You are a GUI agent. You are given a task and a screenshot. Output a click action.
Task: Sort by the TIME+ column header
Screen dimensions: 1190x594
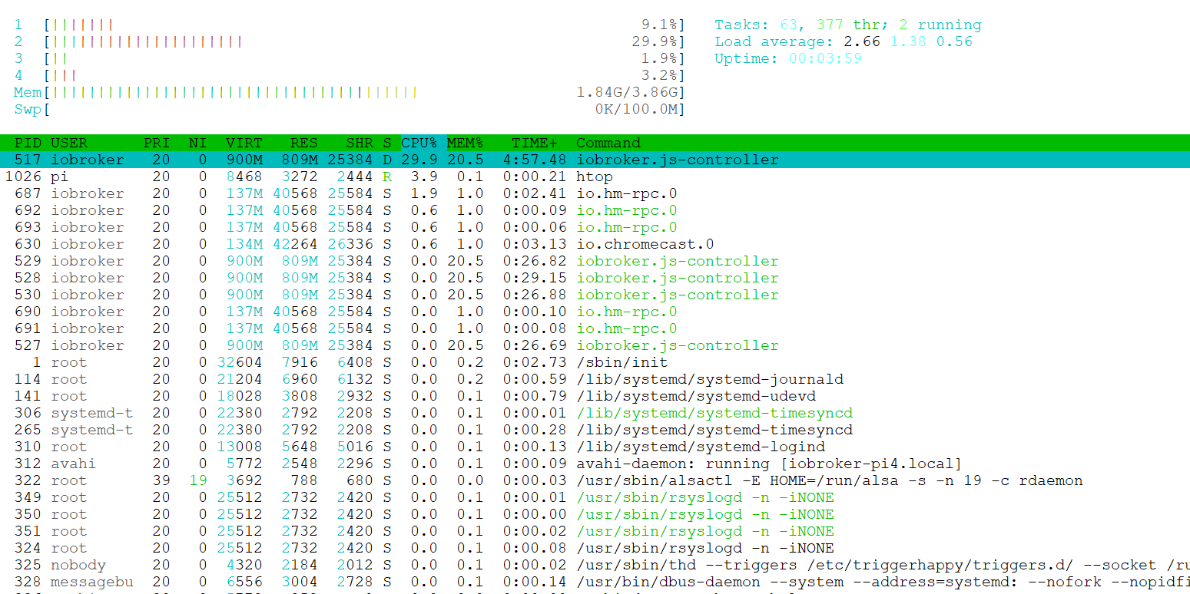535,143
